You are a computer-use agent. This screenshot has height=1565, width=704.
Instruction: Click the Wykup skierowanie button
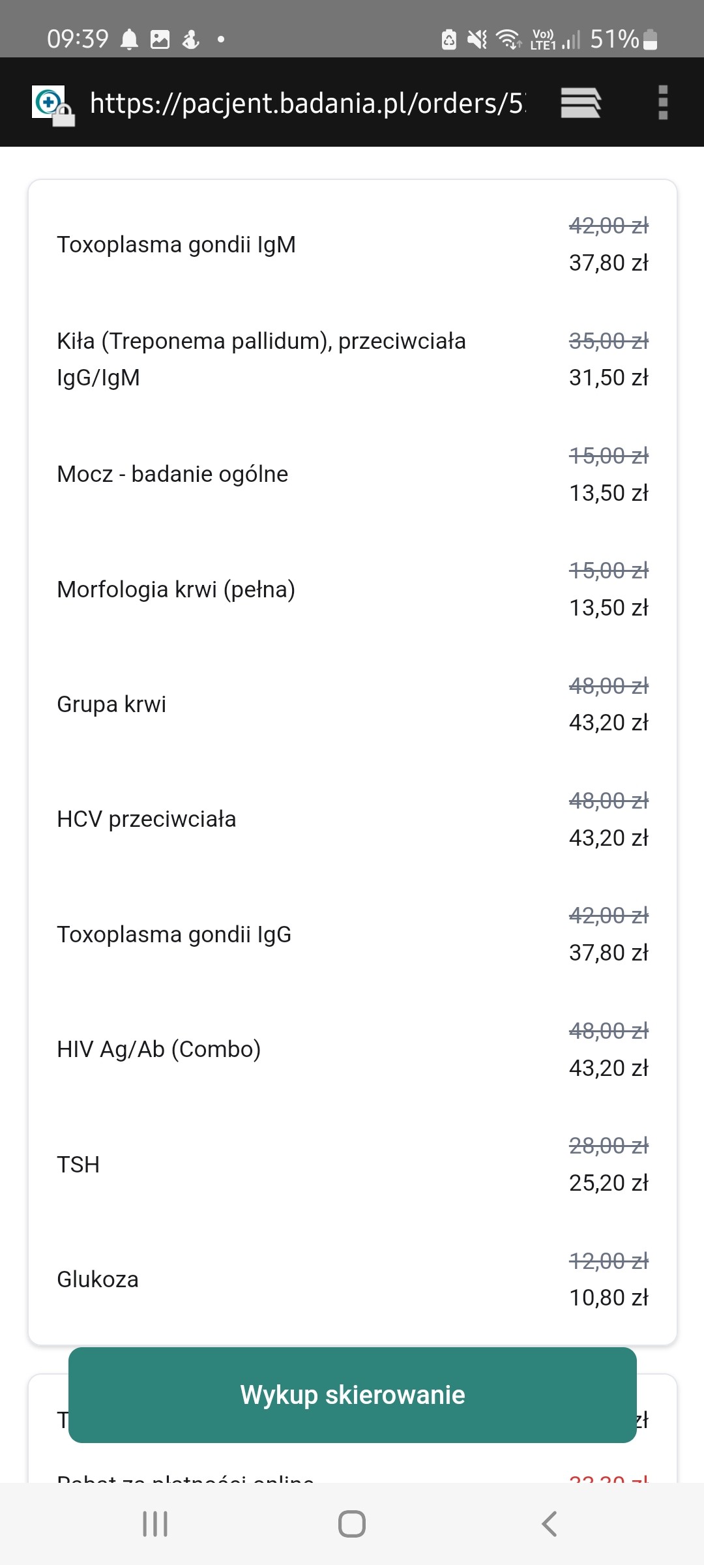point(352,1395)
